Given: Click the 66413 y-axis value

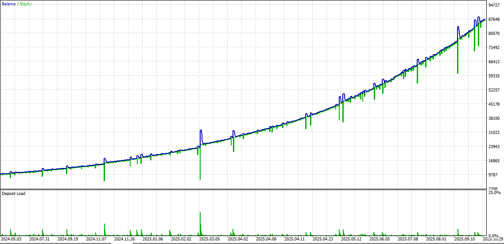Looking at the screenshot, I should pos(494,62).
